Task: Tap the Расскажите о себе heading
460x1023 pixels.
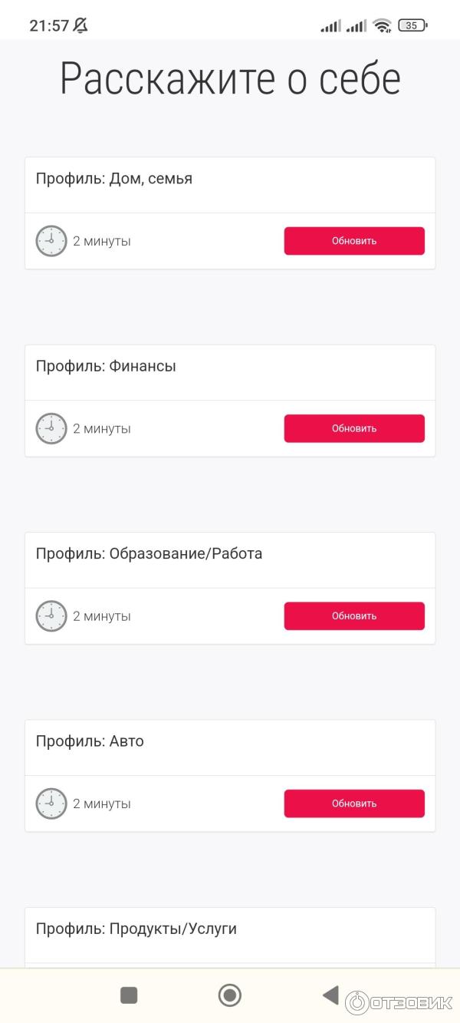Action: [230, 78]
